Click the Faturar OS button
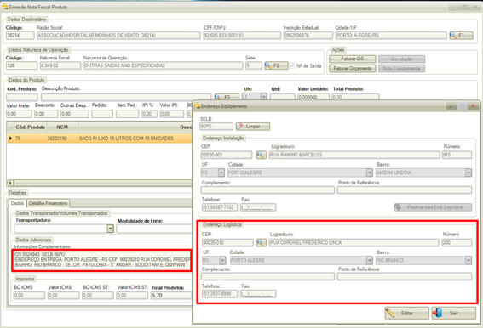The image size is (483, 328). [x=353, y=59]
